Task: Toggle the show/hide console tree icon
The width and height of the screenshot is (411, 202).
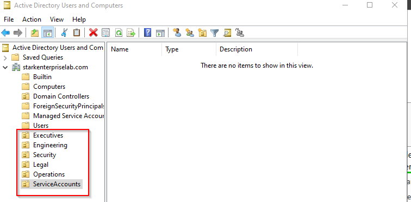Action: click(48, 33)
